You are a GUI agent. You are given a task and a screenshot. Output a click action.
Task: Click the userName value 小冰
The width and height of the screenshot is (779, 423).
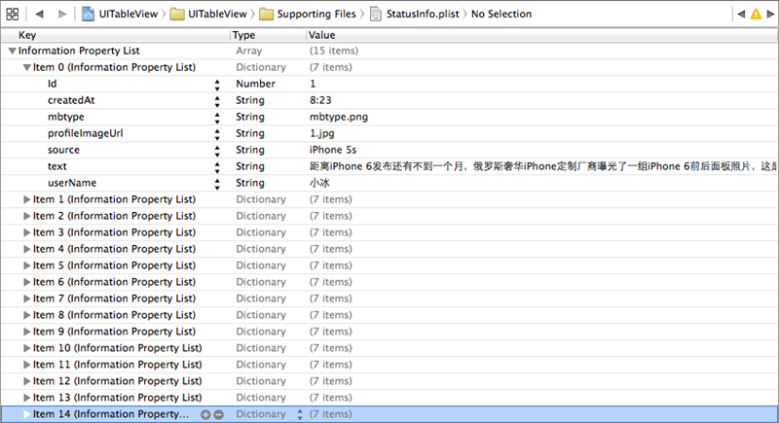tap(319, 183)
